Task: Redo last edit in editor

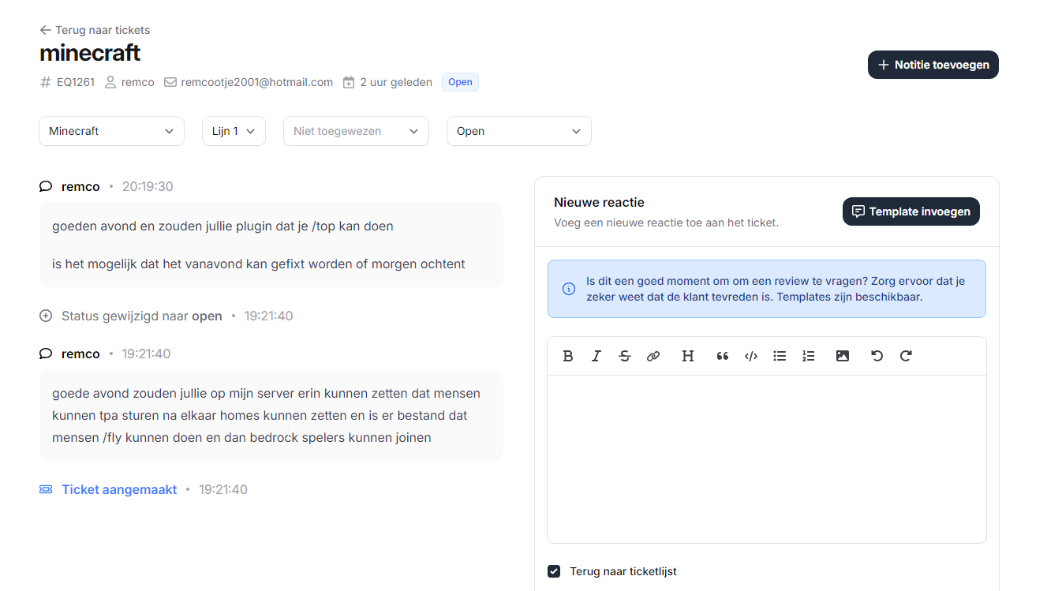Action: pos(906,356)
